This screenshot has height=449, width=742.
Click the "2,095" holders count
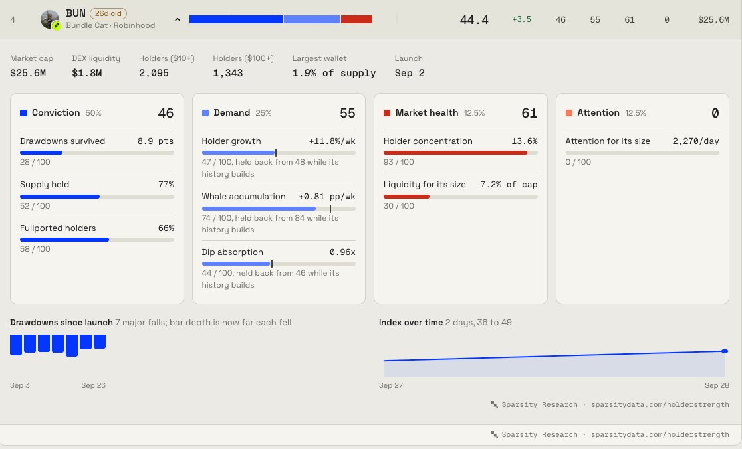154,73
